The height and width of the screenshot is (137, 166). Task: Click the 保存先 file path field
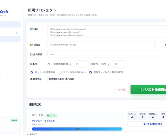[x=101, y=45]
